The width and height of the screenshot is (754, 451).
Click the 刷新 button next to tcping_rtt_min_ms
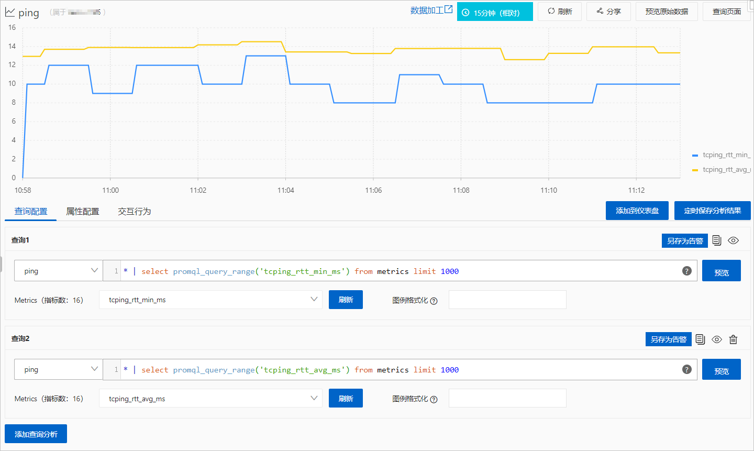[346, 300]
